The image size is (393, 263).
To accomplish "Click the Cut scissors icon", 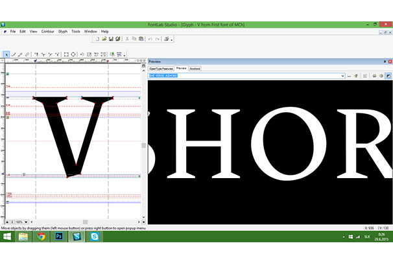I will coord(126,39).
